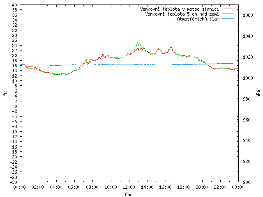Screen dimensions: 263x197
Task: Click the '1060' pressure axis label
Action: pos(248,15)
